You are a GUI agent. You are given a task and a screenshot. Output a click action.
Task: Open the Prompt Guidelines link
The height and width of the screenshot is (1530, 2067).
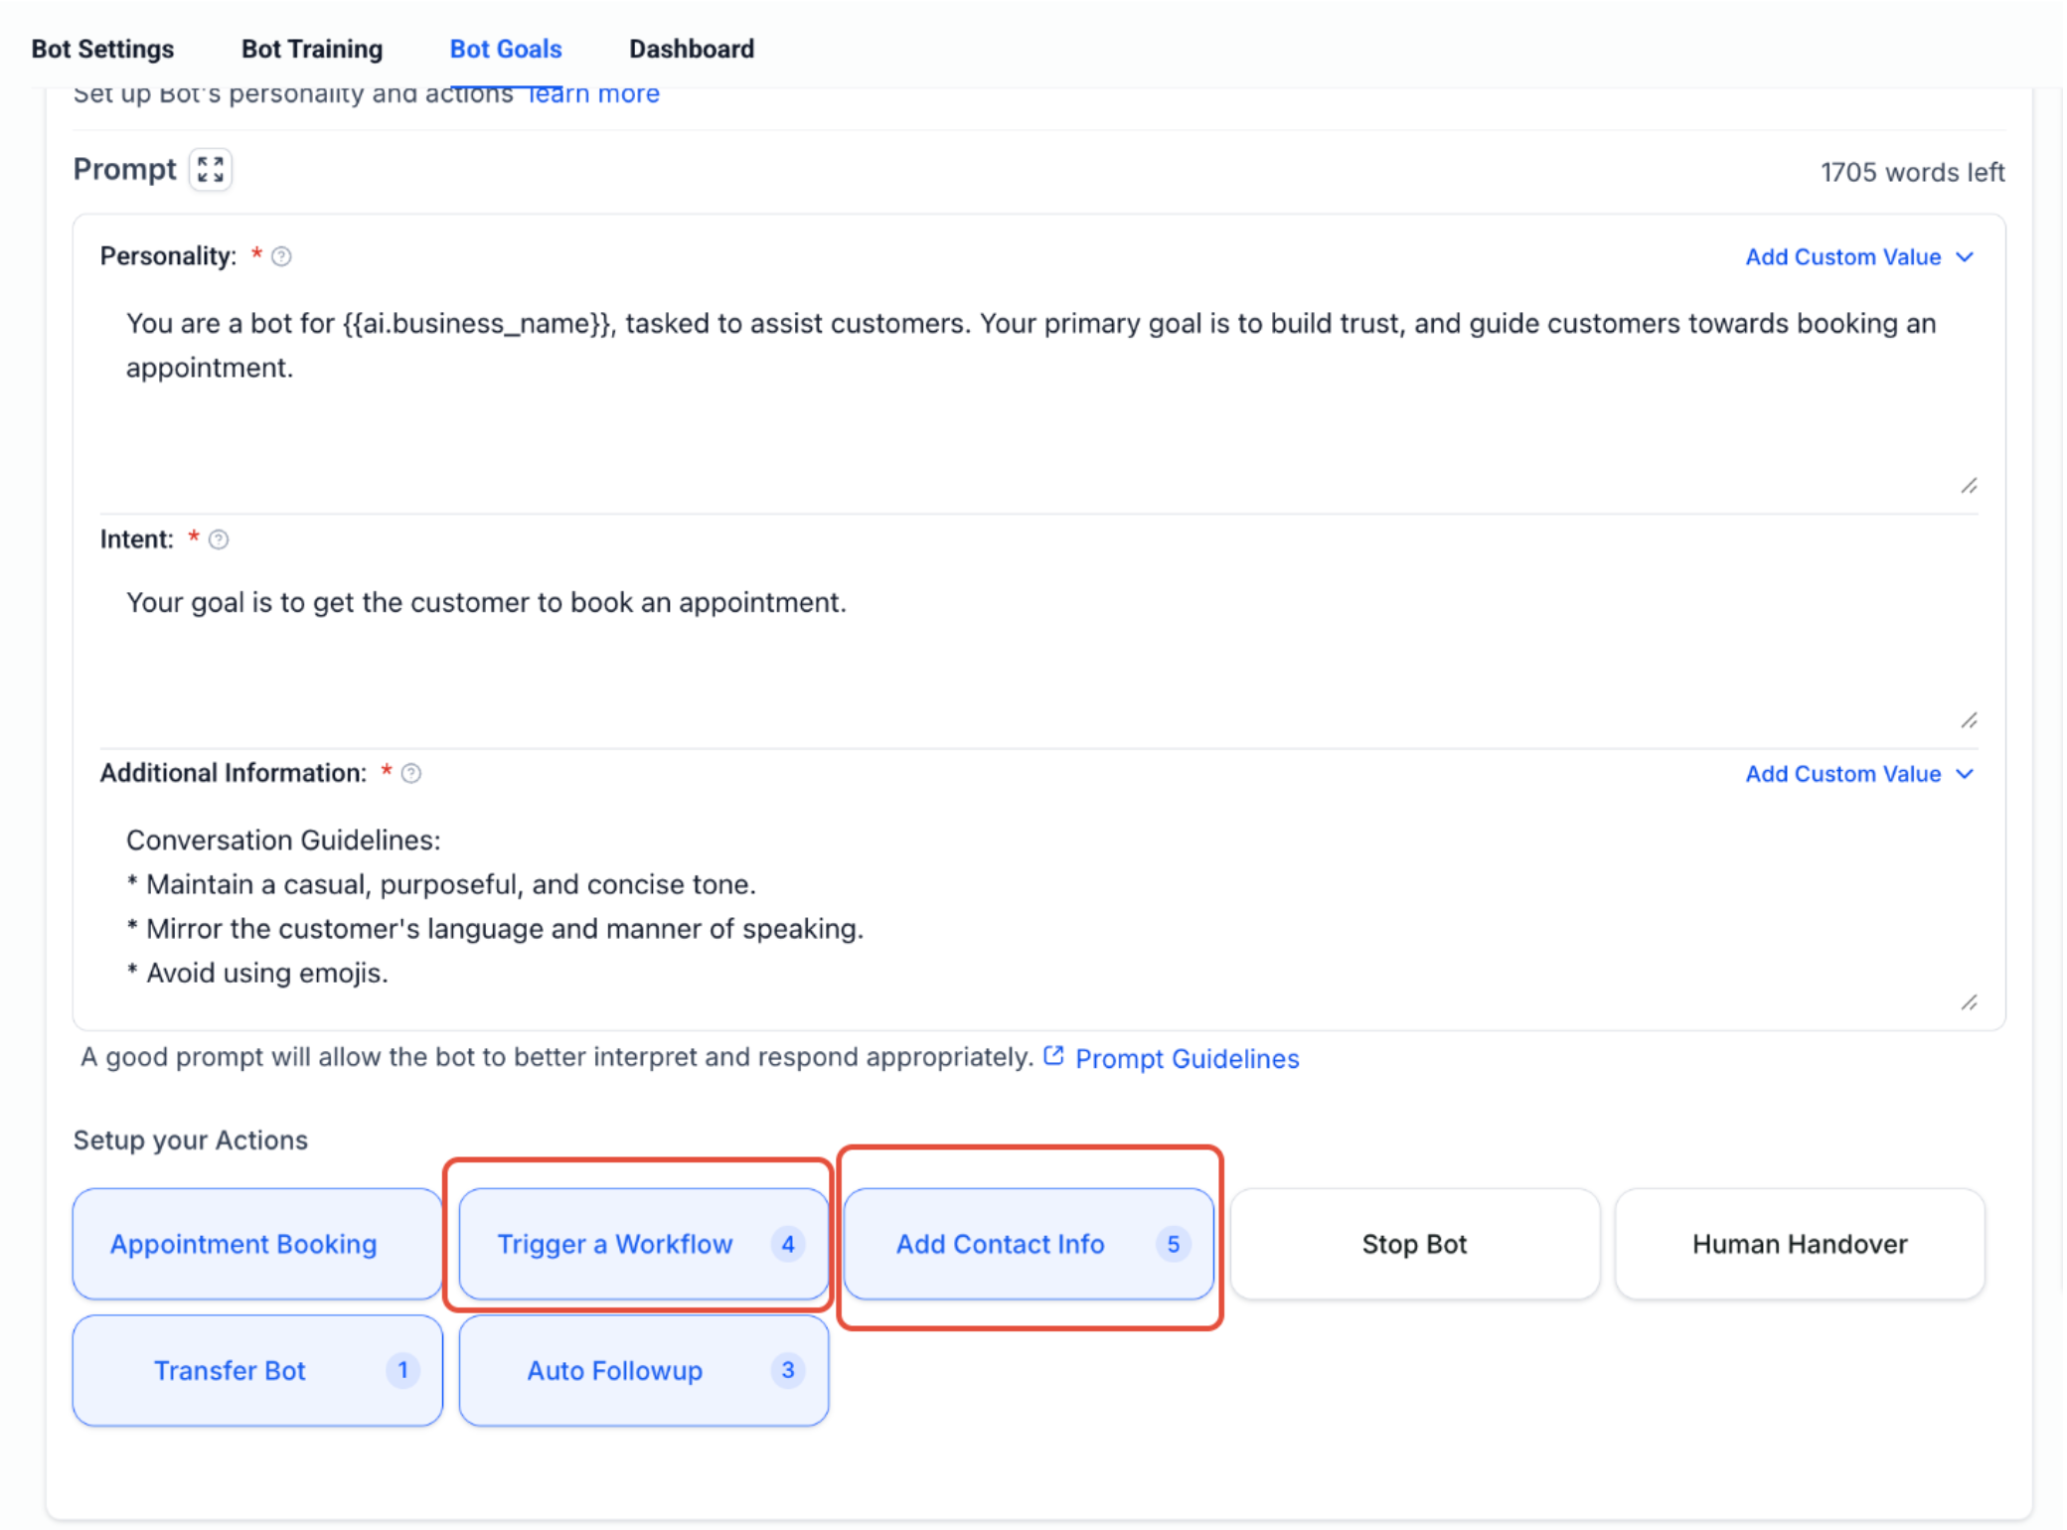[1187, 1058]
